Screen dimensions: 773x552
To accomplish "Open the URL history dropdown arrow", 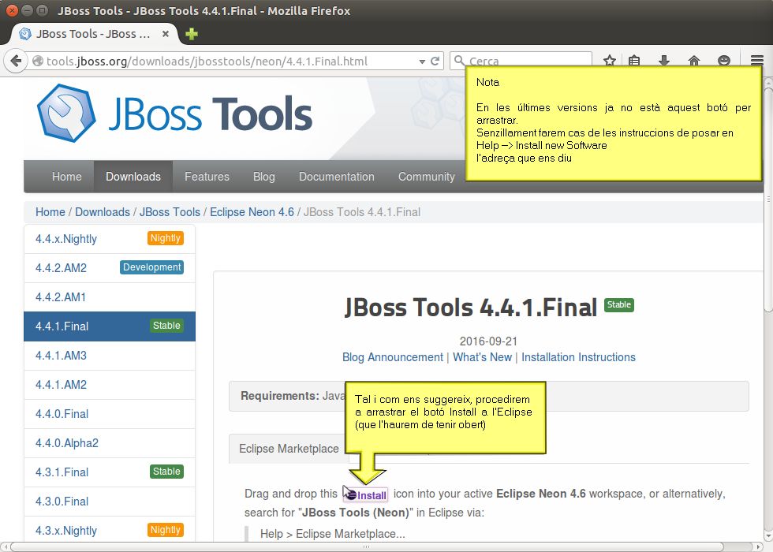I will (x=422, y=62).
